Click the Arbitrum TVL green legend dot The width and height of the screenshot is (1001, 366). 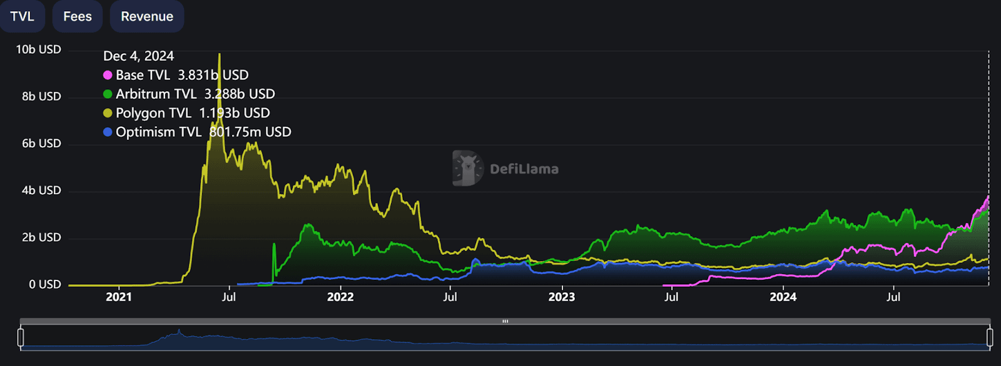coord(108,94)
